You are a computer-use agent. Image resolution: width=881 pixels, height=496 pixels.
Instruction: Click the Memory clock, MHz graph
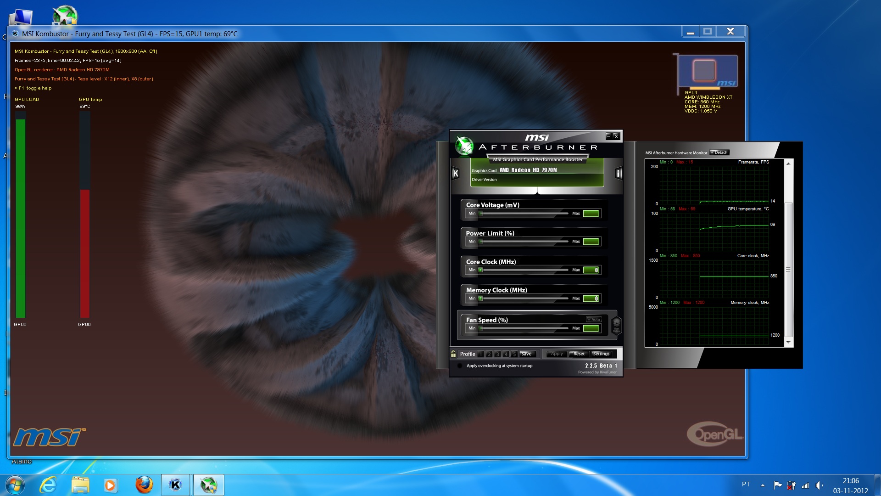point(714,326)
